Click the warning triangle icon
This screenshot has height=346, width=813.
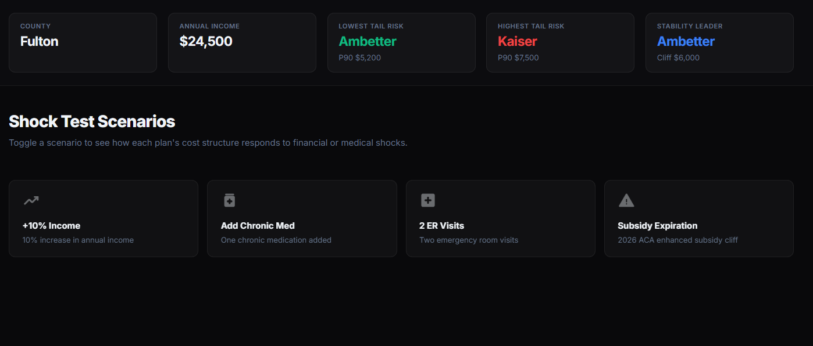point(626,201)
